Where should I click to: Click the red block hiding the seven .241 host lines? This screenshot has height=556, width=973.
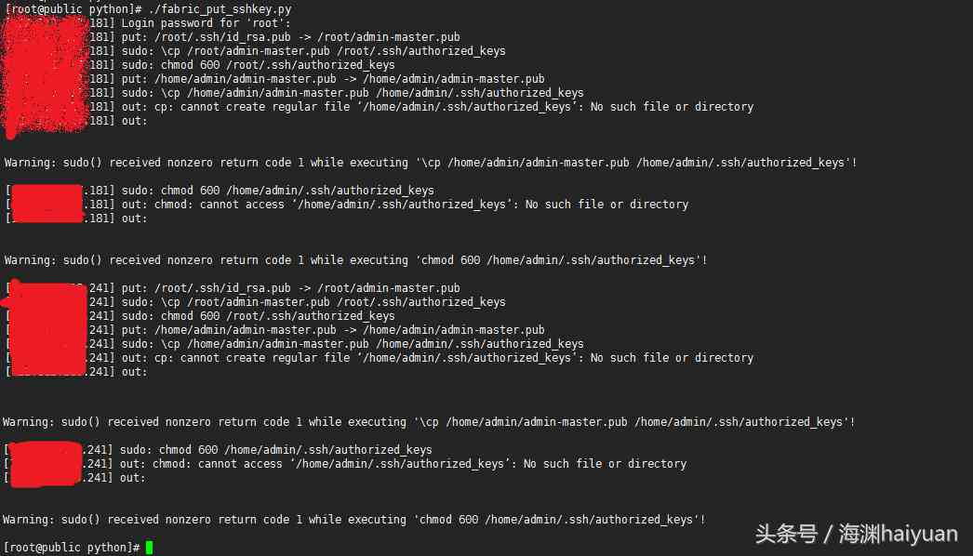45,329
